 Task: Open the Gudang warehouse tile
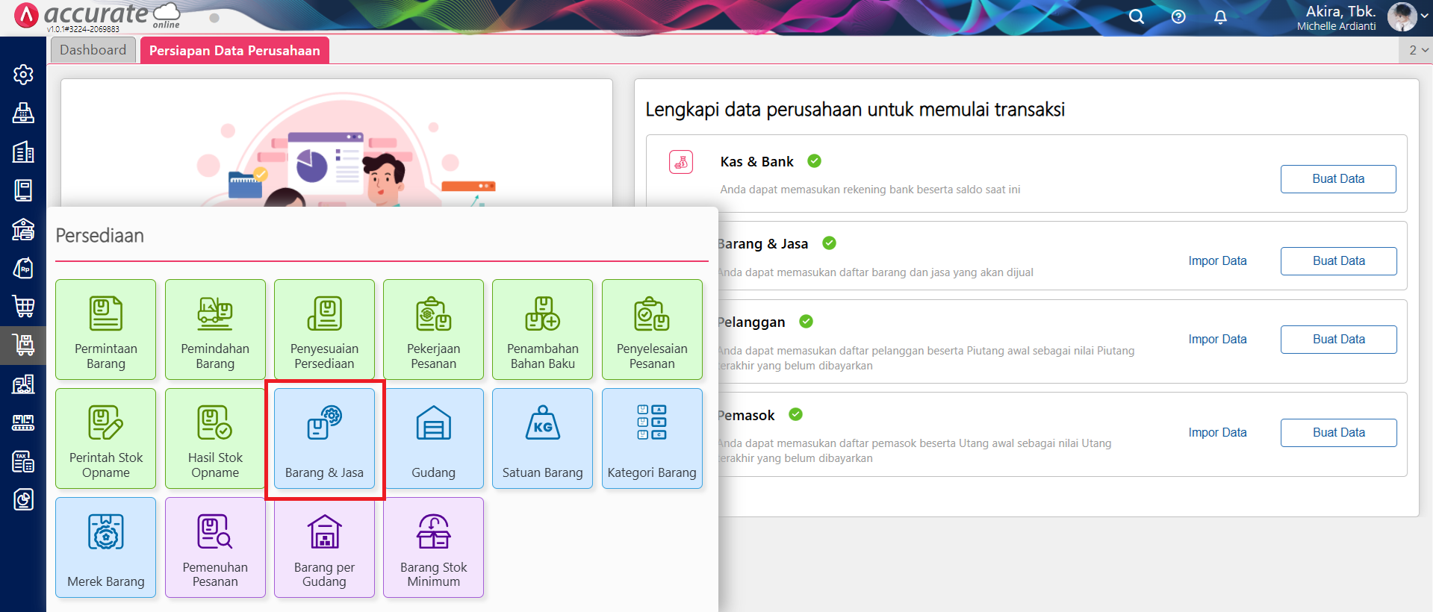[x=433, y=439]
